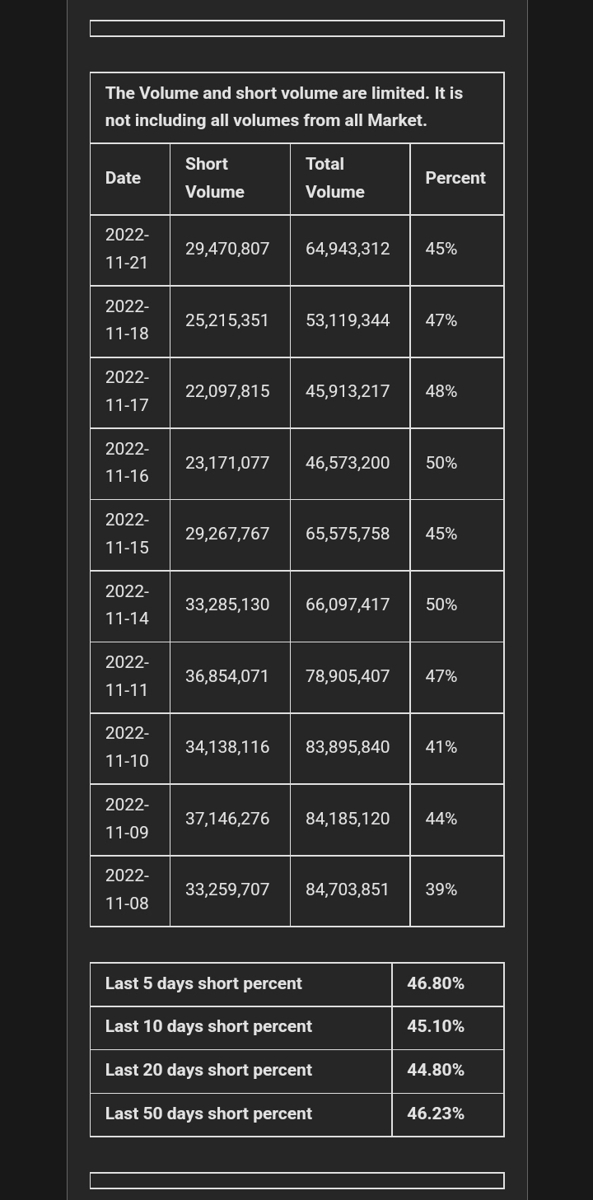Screen dimensions: 593x1200
Task: Click the 41% percent cell
Action: [457, 749]
